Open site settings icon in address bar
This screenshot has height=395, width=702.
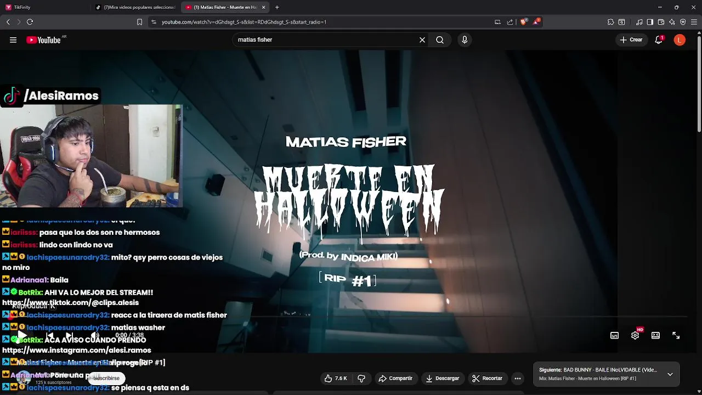pos(154,22)
